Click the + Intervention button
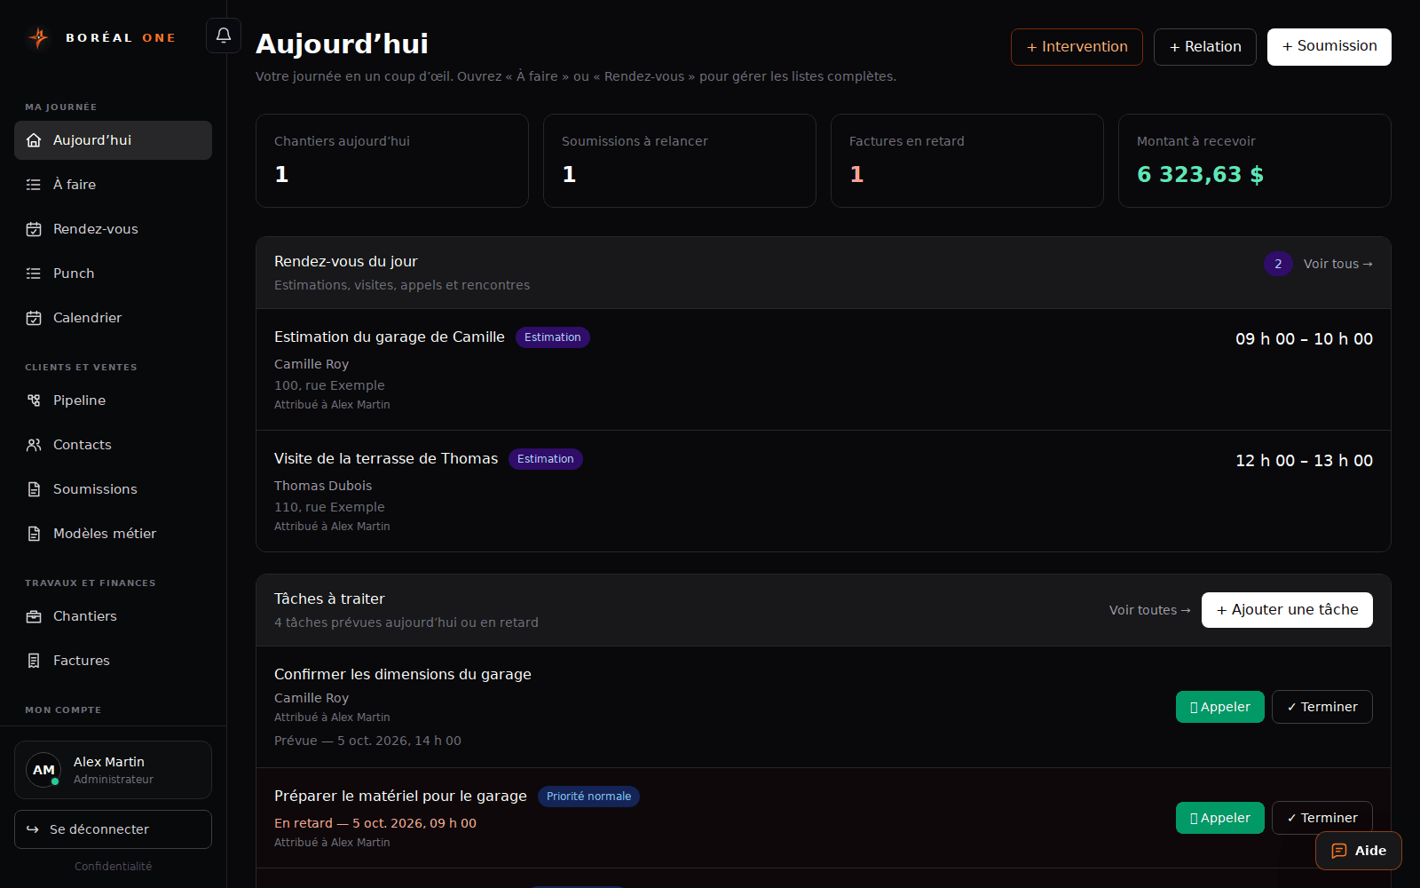Viewport: 1420px width, 888px height. point(1077,47)
